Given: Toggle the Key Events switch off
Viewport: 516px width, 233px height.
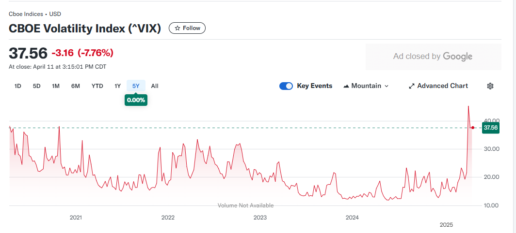Looking at the screenshot, I should pyautogui.click(x=286, y=86).
